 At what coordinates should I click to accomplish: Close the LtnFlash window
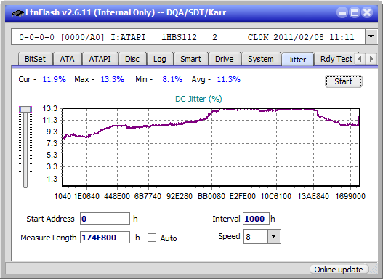(x=367, y=12)
